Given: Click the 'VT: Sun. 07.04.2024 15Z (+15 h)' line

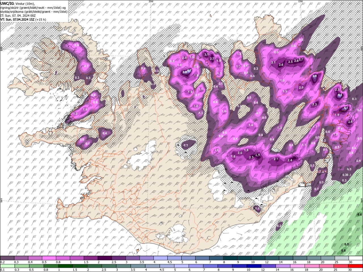Looking at the screenshot, I should click(x=23, y=20).
